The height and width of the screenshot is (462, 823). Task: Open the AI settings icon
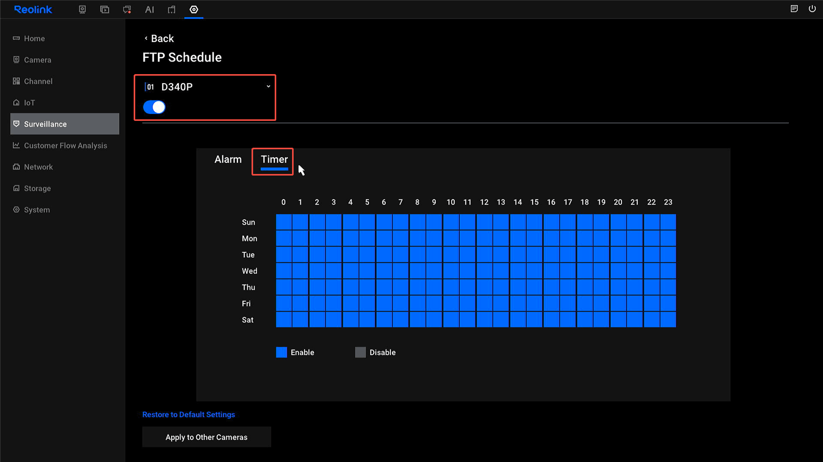coord(149,9)
